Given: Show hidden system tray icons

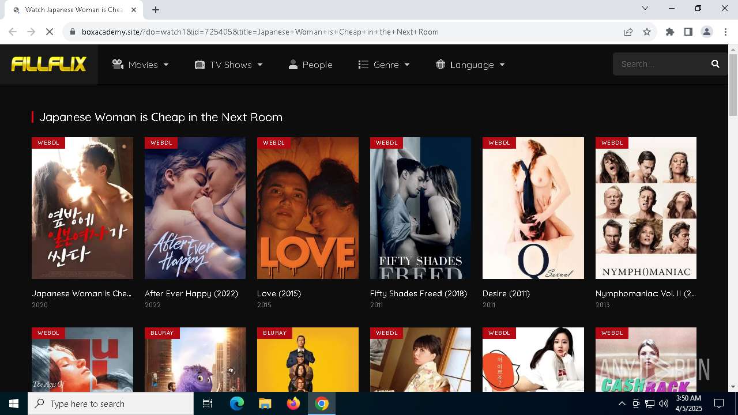Looking at the screenshot, I should (x=622, y=403).
